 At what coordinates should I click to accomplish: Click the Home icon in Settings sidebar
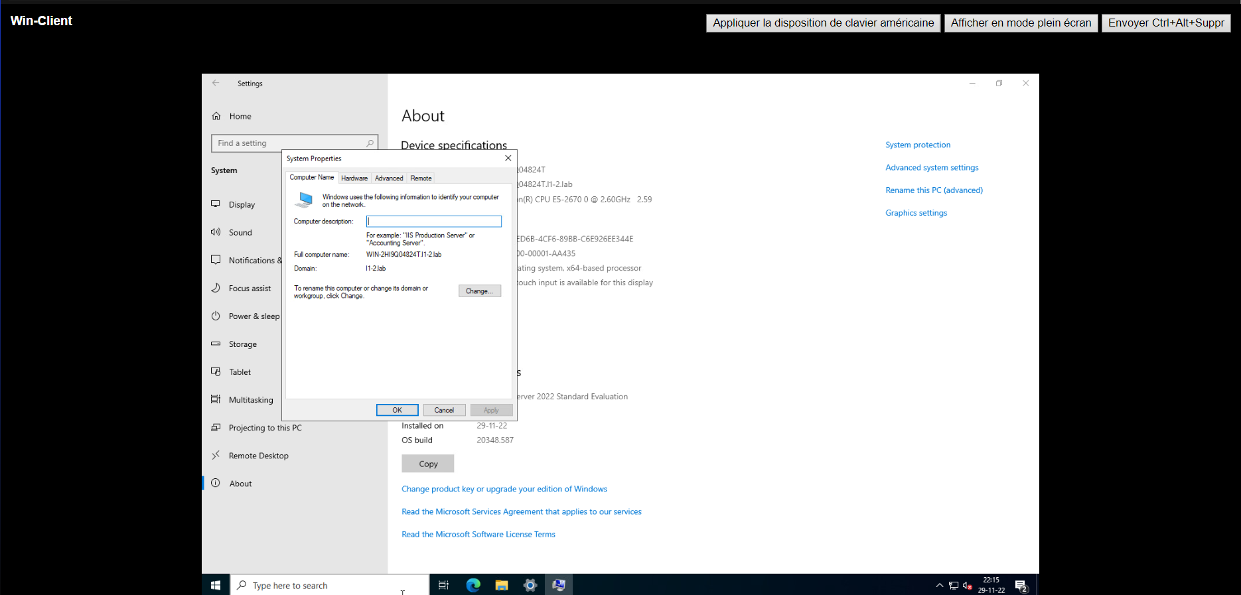[216, 116]
